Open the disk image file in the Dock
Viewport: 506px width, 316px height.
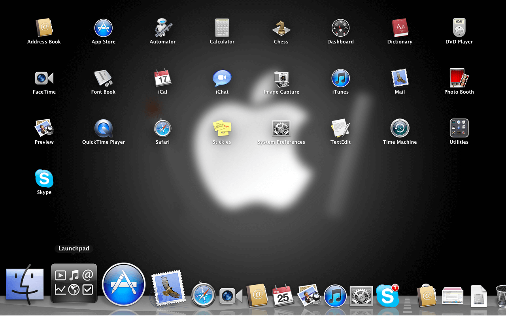(x=479, y=296)
